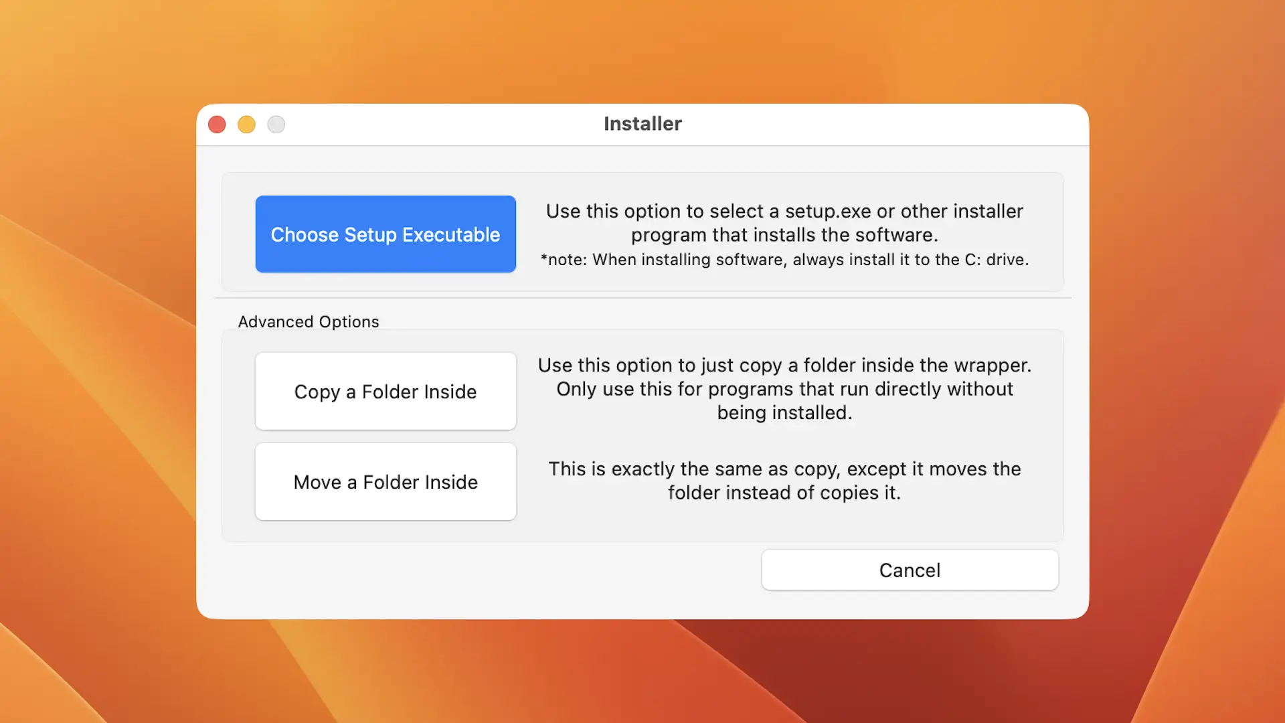Select the Copy a Folder Inside option
1285x723 pixels.
385,392
